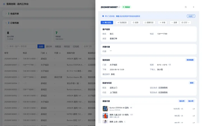Viewport: 202px width, 126px height.
Task: Select the 全部 filter tab
Action: 41,46
